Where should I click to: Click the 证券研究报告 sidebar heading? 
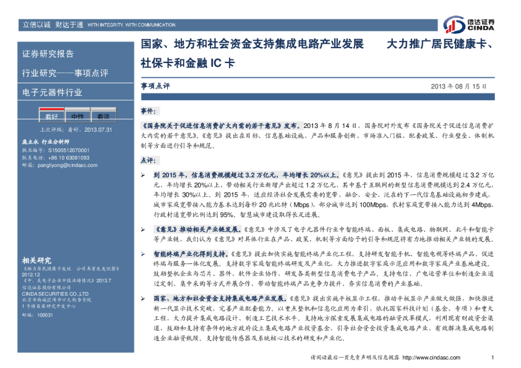click(48, 54)
